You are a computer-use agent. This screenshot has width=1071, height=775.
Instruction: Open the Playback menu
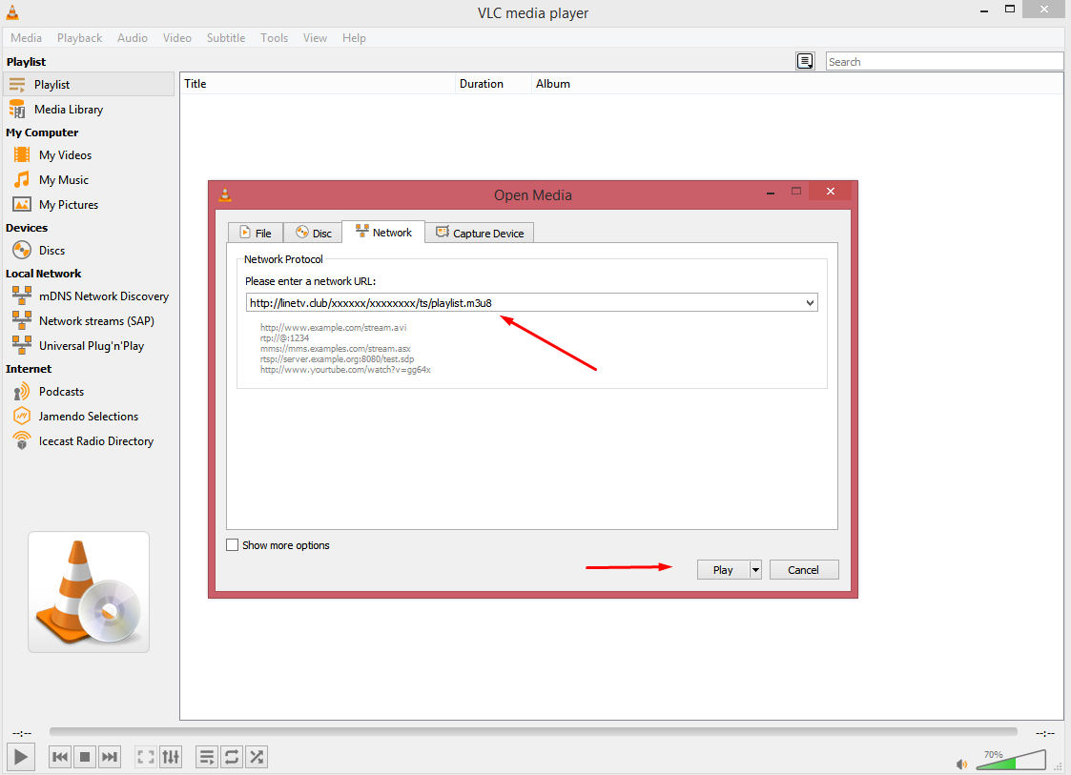79,38
